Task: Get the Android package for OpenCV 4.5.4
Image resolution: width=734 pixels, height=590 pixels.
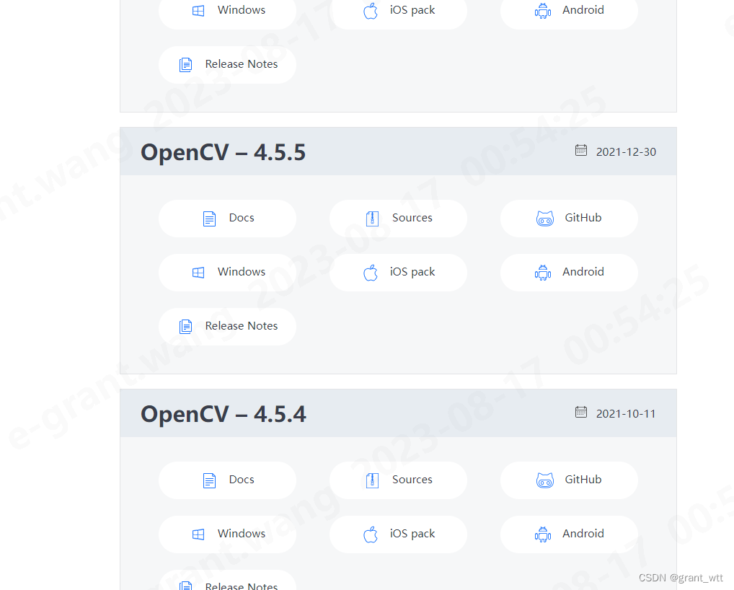Action: [569, 534]
